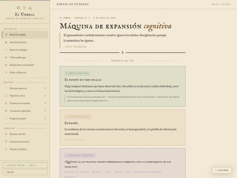Image resolution: width=237 pixels, height=178 pixels.
Task: Click the Motor de analogías wave icon
Action: (6, 50)
